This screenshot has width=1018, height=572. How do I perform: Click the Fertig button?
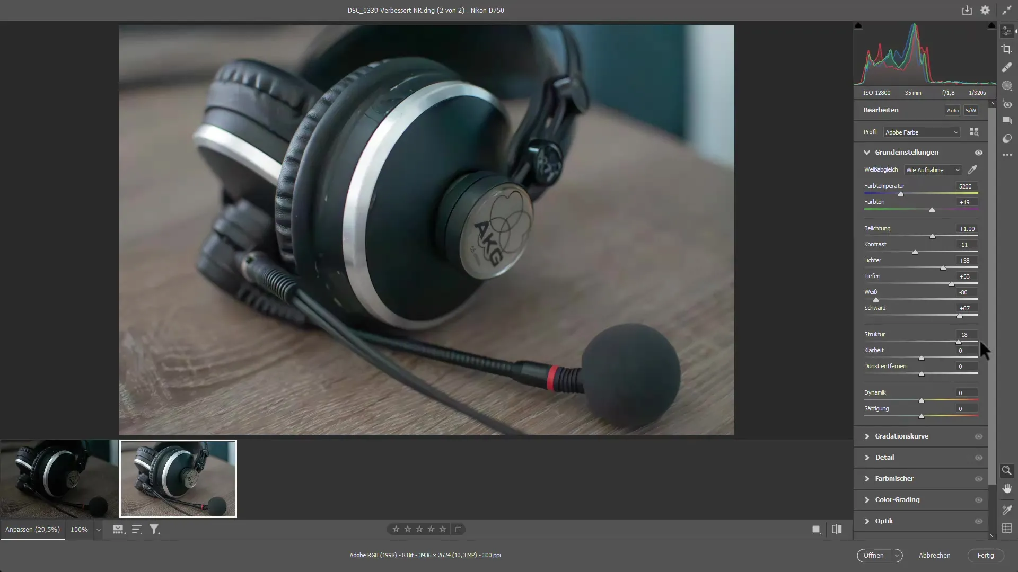(x=986, y=556)
